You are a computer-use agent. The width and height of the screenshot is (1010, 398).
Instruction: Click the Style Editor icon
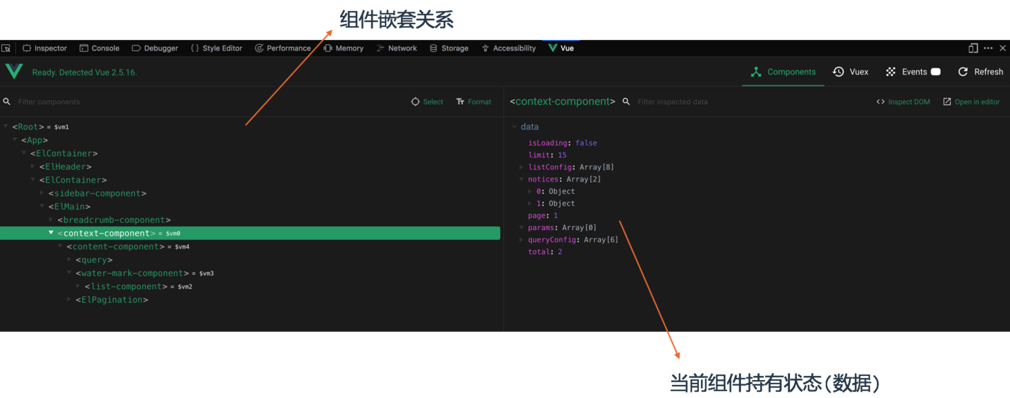[195, 48]
